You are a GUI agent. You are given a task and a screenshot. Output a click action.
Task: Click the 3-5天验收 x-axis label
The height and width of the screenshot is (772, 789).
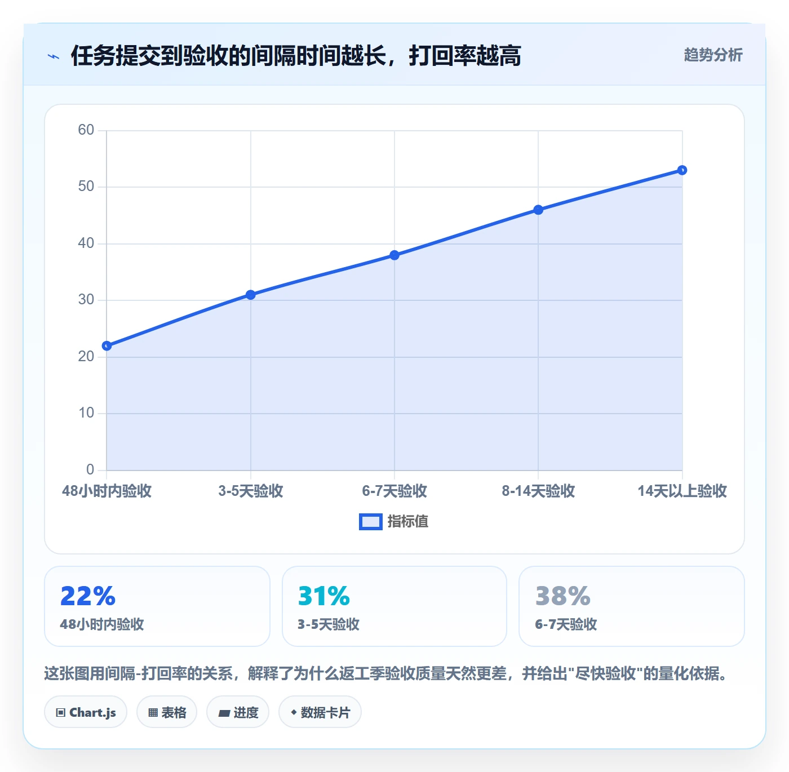click(251, 491)
